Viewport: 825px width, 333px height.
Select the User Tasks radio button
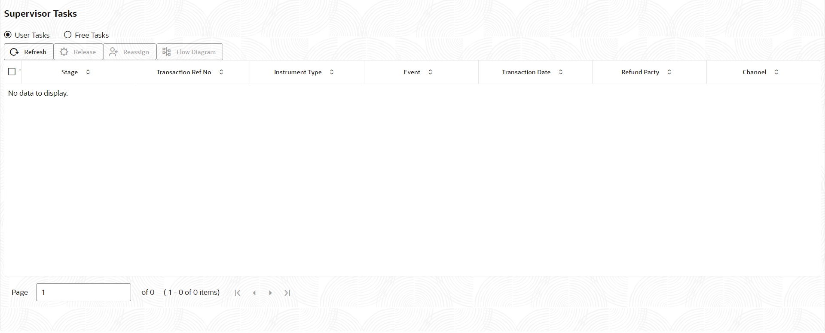(x=8, y=35)
